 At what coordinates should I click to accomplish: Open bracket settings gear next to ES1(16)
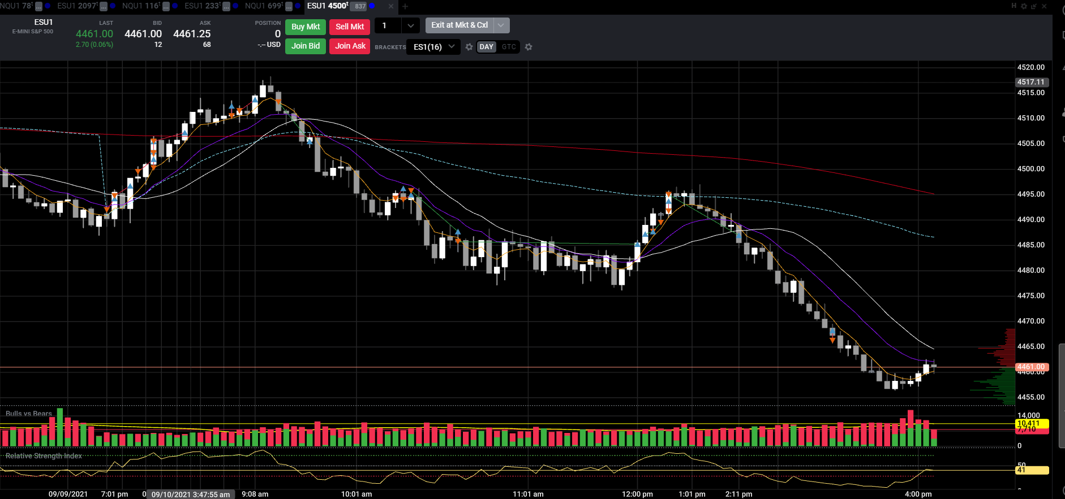click(x=469, y=47)
